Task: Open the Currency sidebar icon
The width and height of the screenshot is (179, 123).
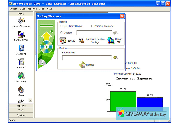Action: pos(21,76)
